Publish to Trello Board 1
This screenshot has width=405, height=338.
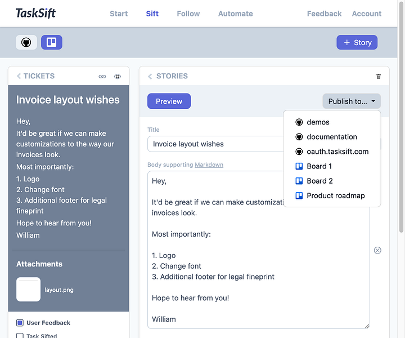point(332,166)
